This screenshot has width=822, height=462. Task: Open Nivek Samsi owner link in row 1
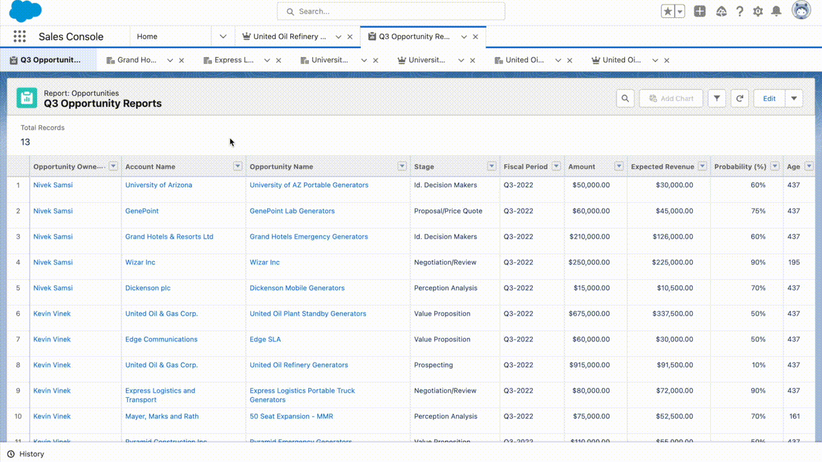coord(53,185)
